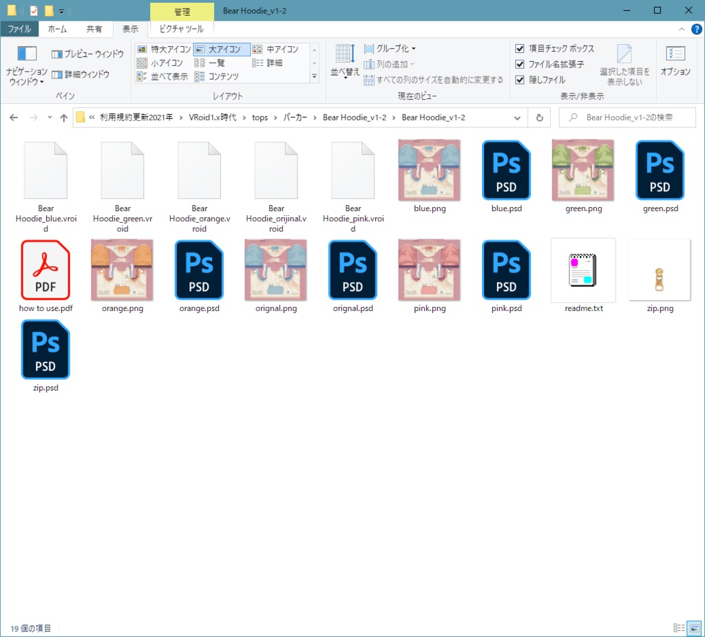705x637 pixels.
Task: Select the pink.psd file icon
Action: (x=506, y=270)
